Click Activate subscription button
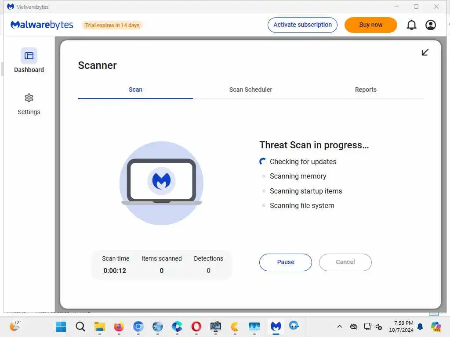450x337 pixels. tap(302, 25)
